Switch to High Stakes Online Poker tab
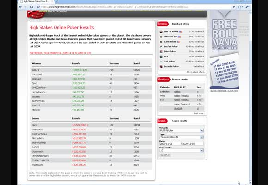Image resolution: width=268 pixels, height=185 pixels. click(36, 1)
